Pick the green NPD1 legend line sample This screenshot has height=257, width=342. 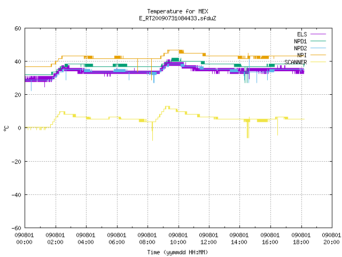tap(318, 41)
